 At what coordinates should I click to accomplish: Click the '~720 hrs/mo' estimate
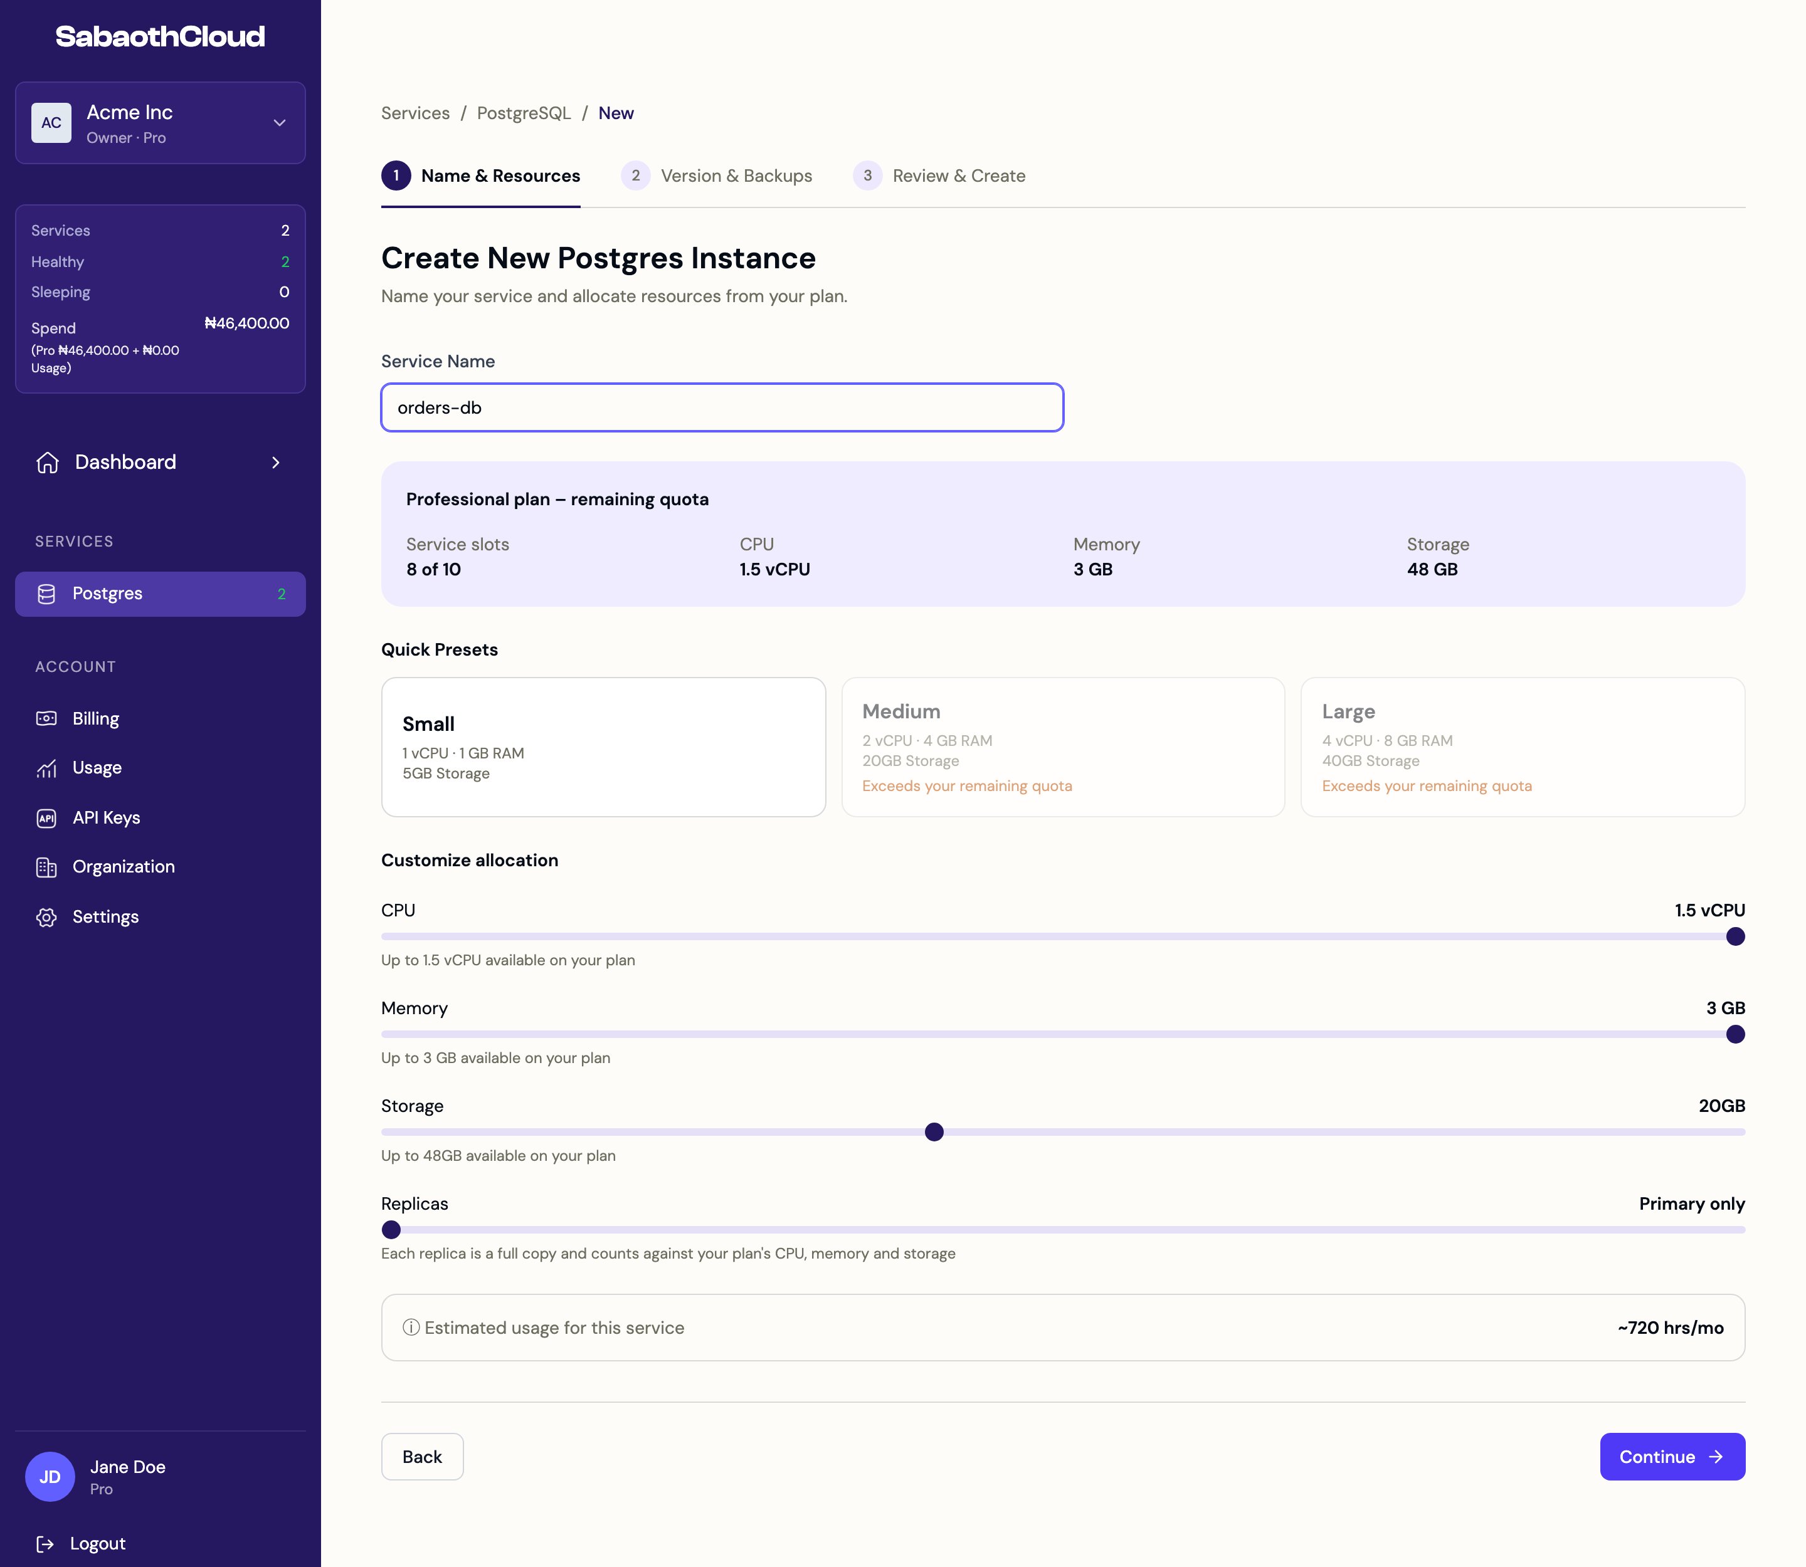click(x=1671, y=1328)
